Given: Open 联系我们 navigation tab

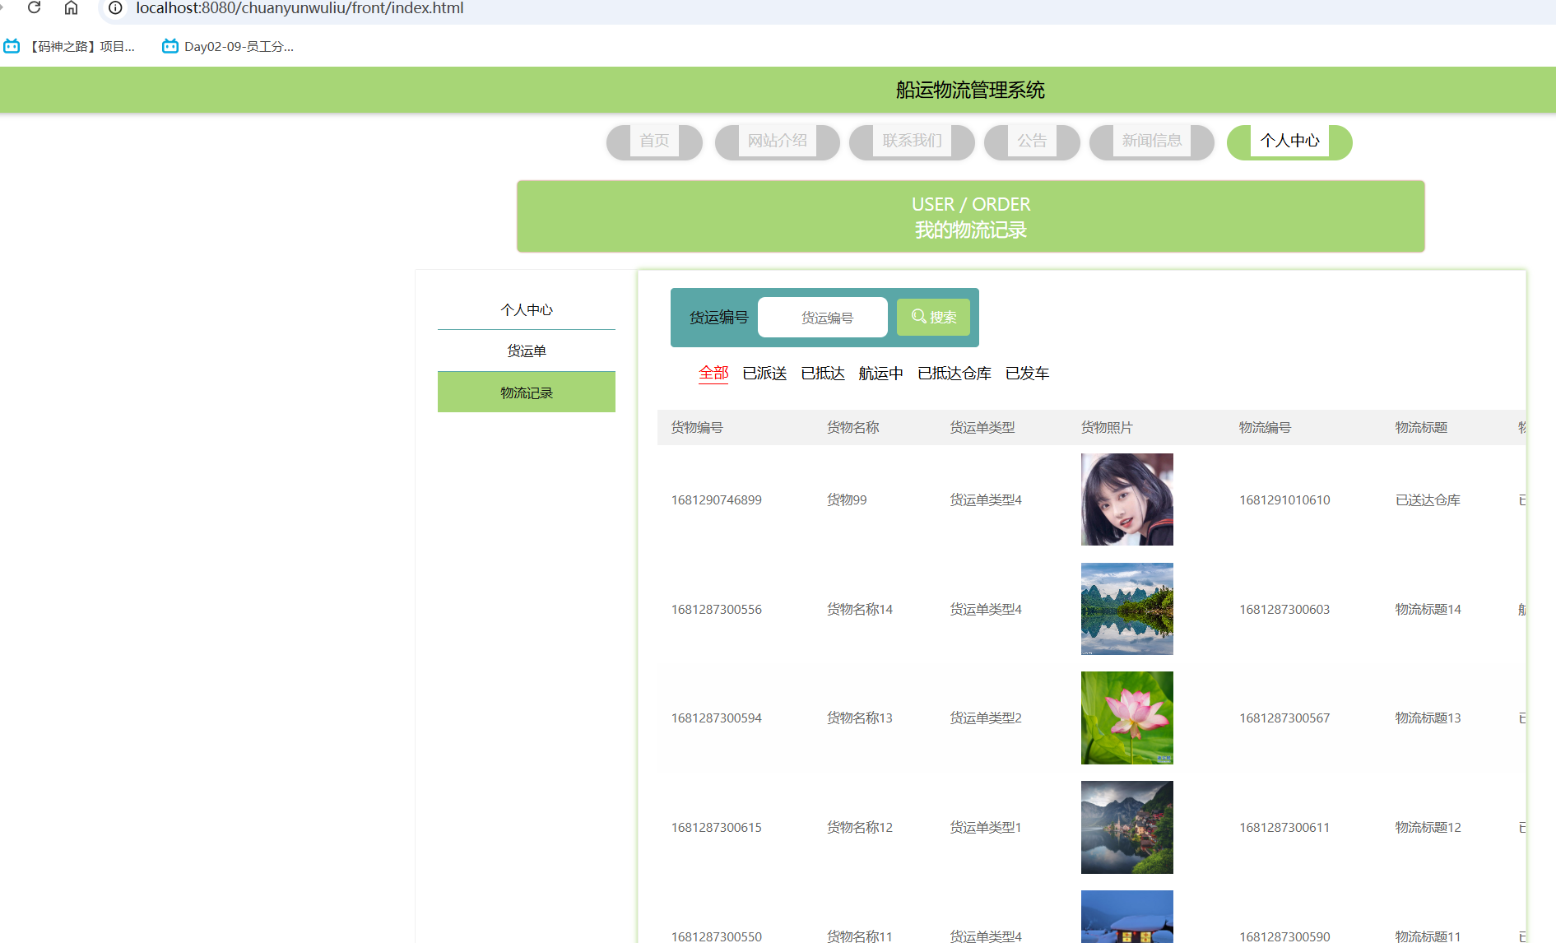Looking at the screenshot, I should 912,142.
